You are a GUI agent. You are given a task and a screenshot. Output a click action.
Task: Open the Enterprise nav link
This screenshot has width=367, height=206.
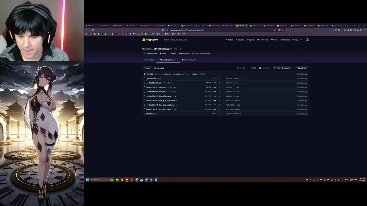point(285,40)
